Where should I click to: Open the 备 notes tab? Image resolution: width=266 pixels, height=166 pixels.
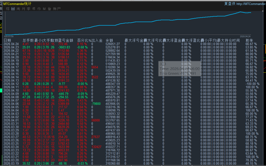tap(49, 9)
